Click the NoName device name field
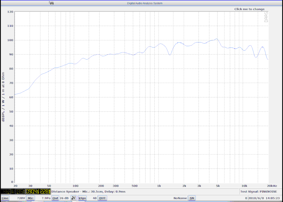This screenshot has width=283, height=202. pos(180,198)
